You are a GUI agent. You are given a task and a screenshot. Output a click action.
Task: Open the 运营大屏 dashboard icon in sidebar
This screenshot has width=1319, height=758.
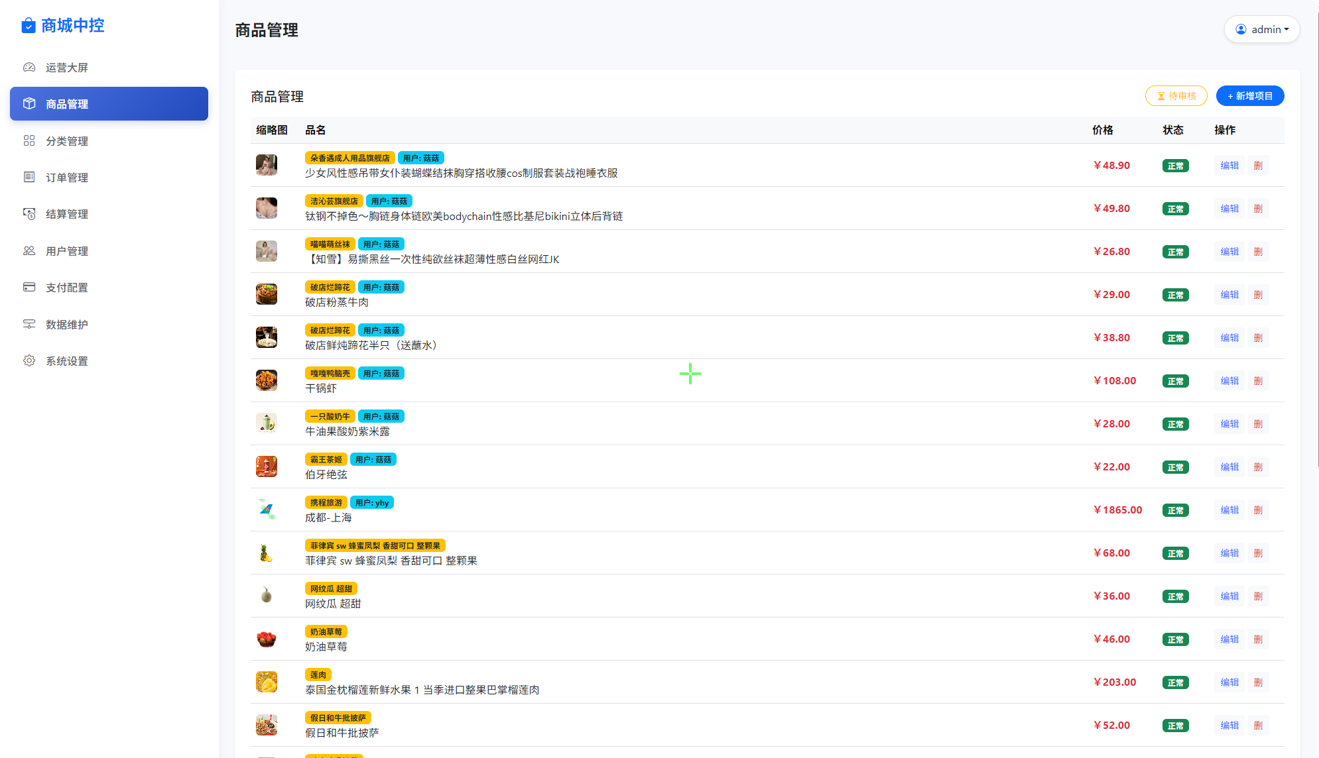[29, 67]
